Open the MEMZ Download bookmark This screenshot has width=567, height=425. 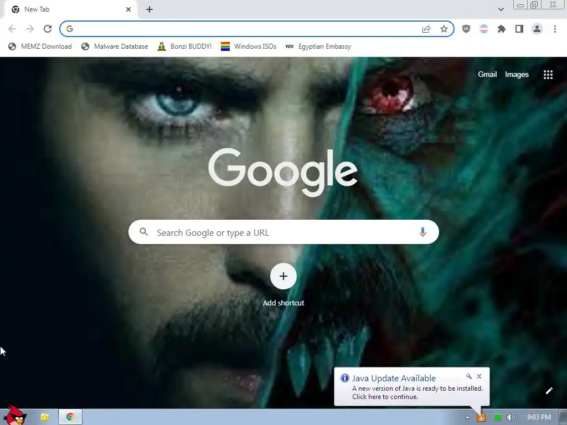point(40,46)
